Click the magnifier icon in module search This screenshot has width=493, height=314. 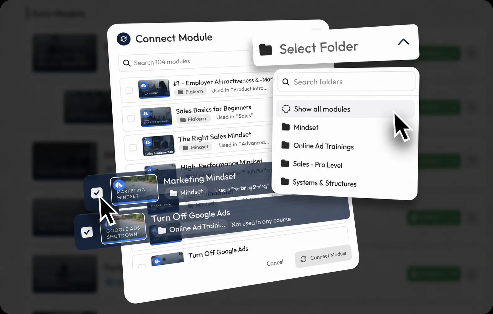coord(127,63)
